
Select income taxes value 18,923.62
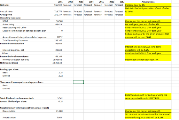[57, 60]
